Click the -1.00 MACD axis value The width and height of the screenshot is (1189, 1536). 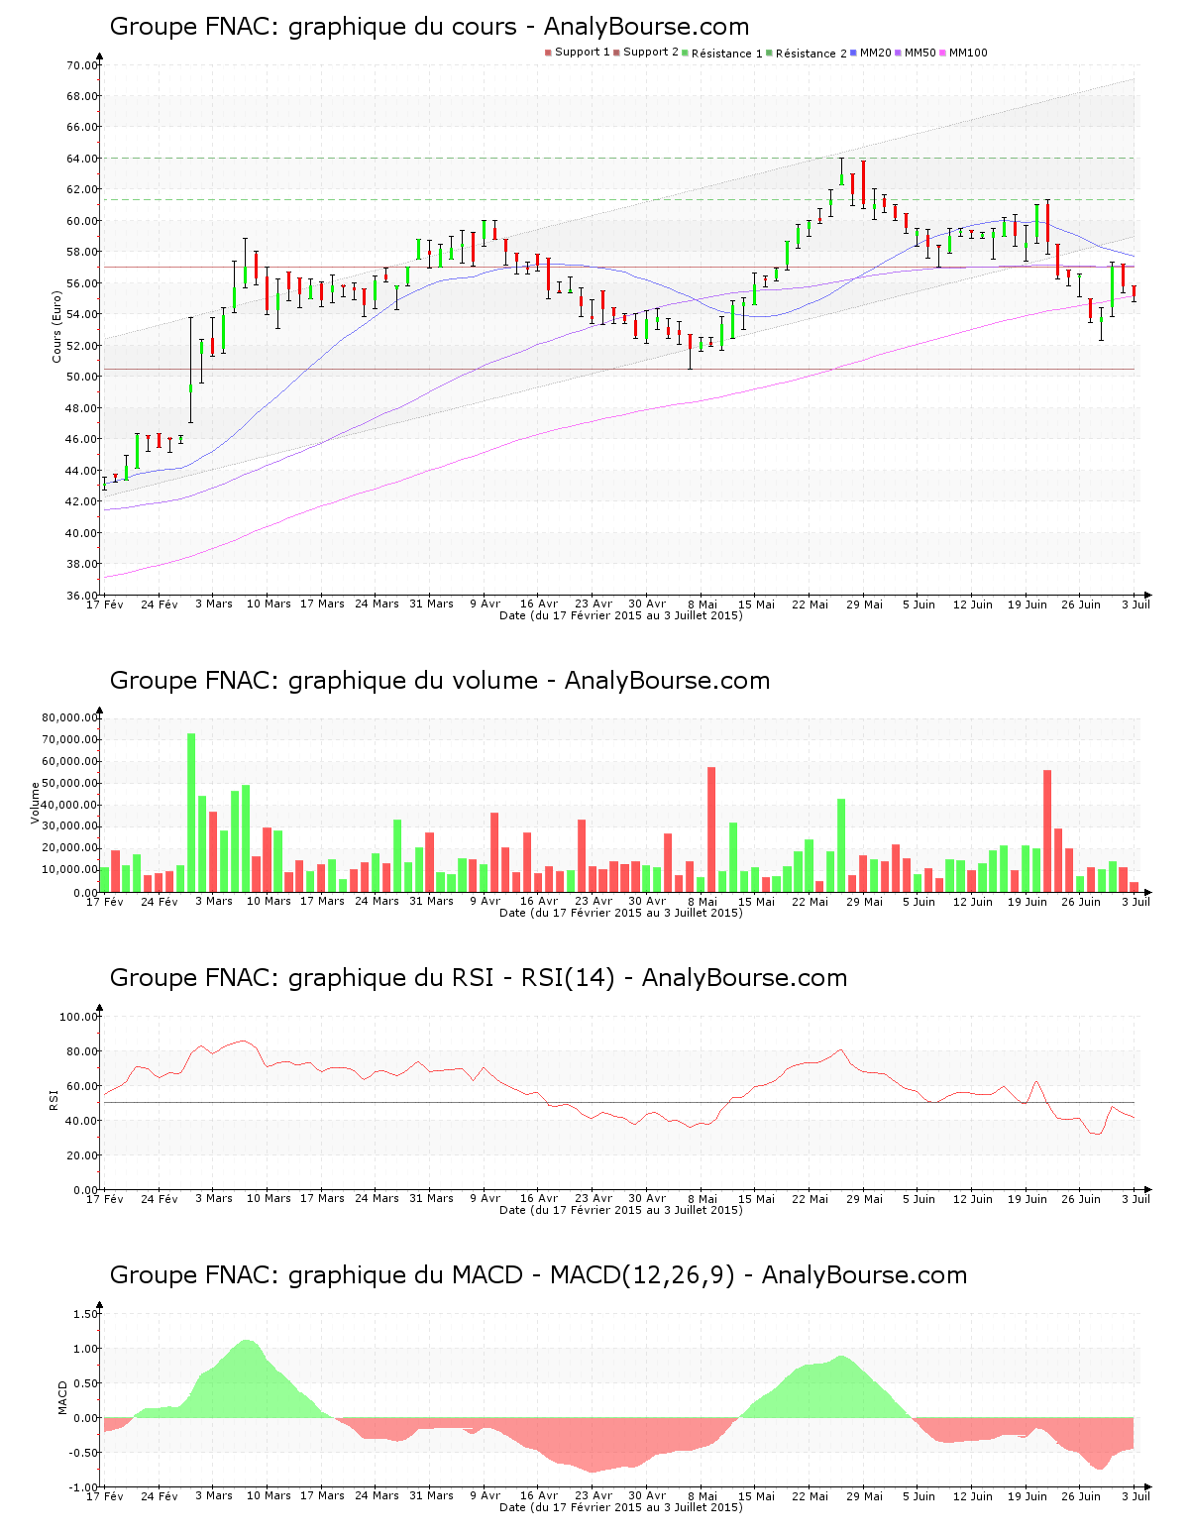point(83,1487)
